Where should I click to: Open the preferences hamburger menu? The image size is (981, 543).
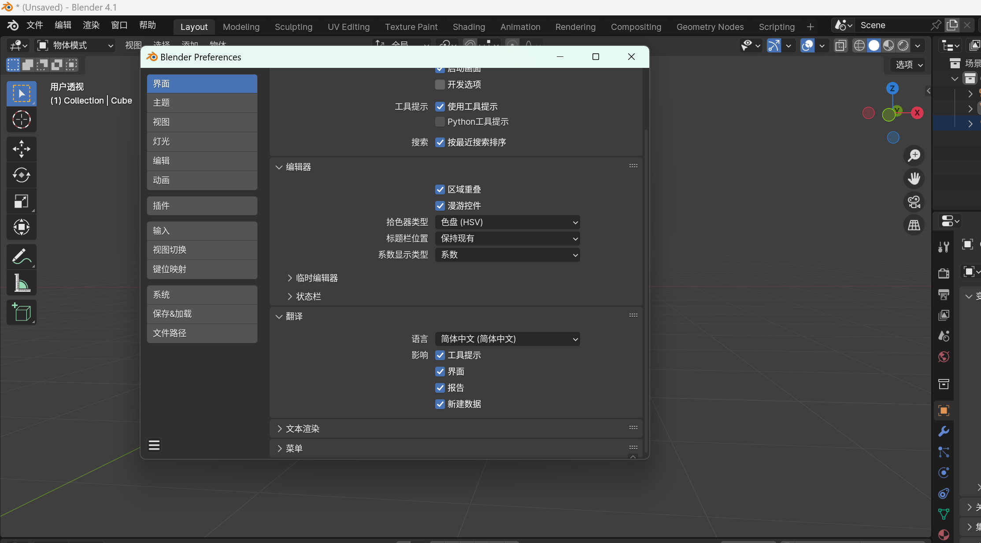pos(154,445)
